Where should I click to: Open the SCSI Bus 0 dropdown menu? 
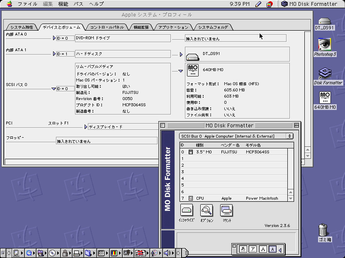point(236,136)
